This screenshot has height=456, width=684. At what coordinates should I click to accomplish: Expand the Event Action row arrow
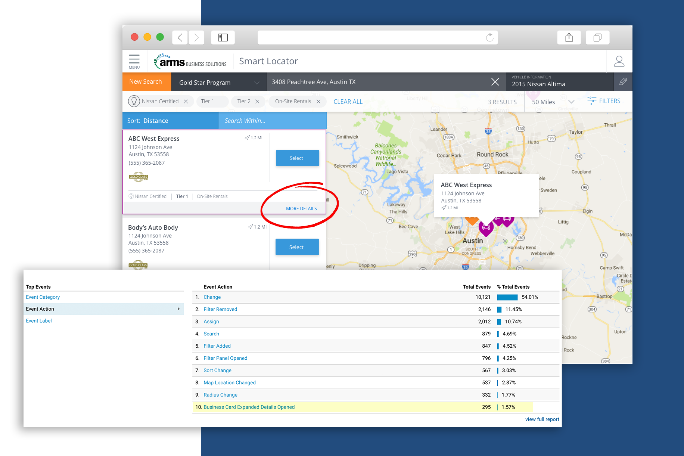point(179,309)
